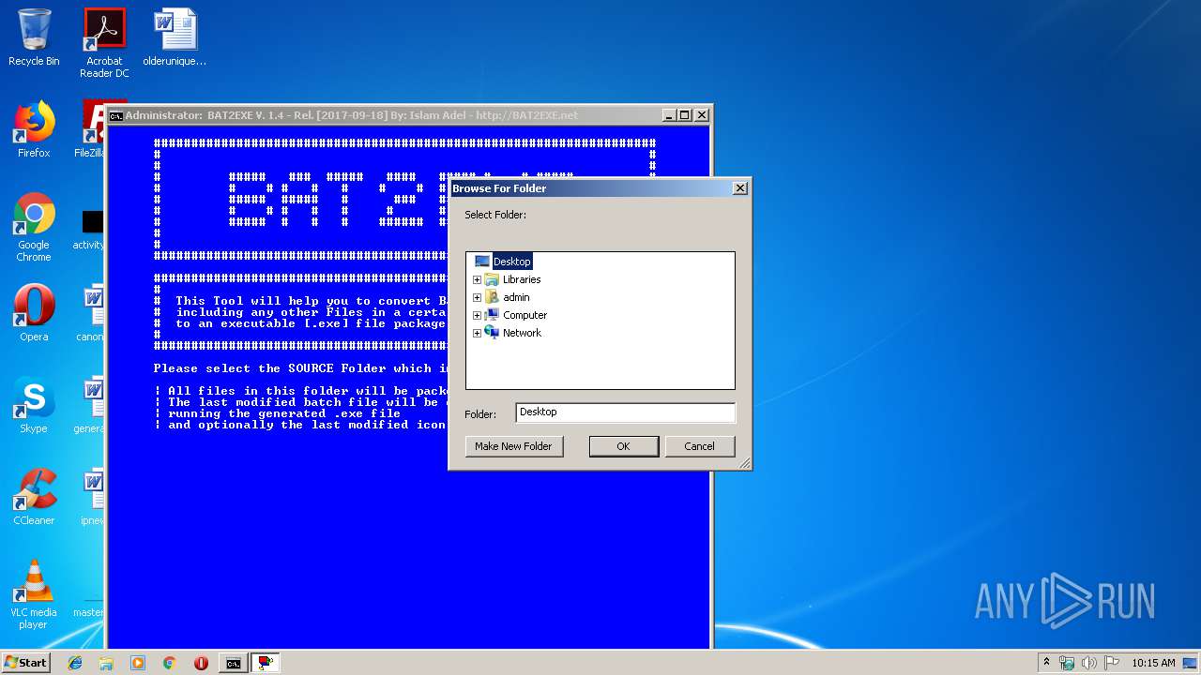1201x675 pixels.
Task: Open Action Center flag icon
Action: (1112, 663)
